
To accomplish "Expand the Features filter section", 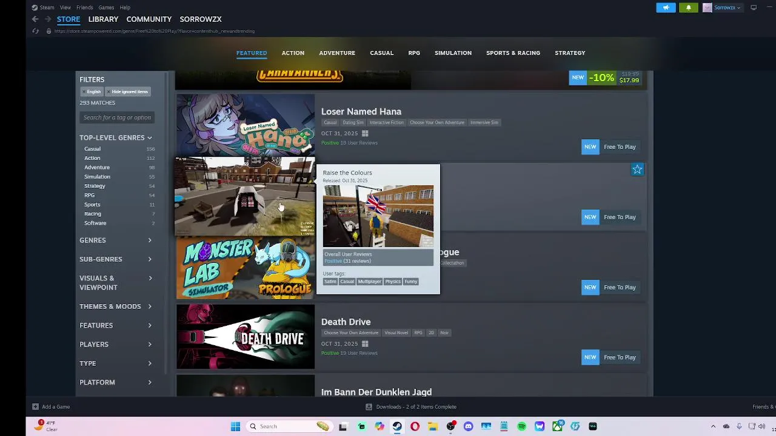I will (116, 325).
